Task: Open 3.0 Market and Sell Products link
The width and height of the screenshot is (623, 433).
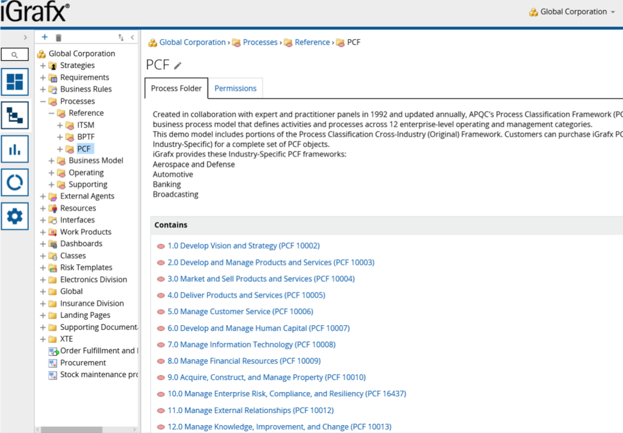Action: tap(261, 279)
